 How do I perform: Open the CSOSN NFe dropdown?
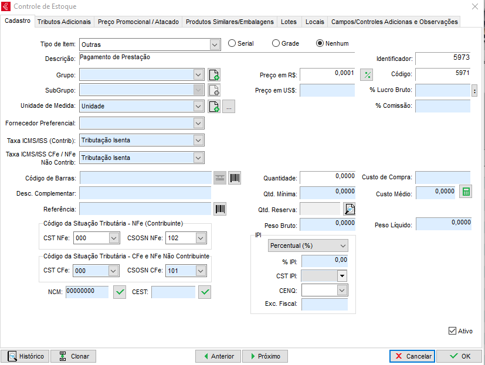tap(201, 238)
